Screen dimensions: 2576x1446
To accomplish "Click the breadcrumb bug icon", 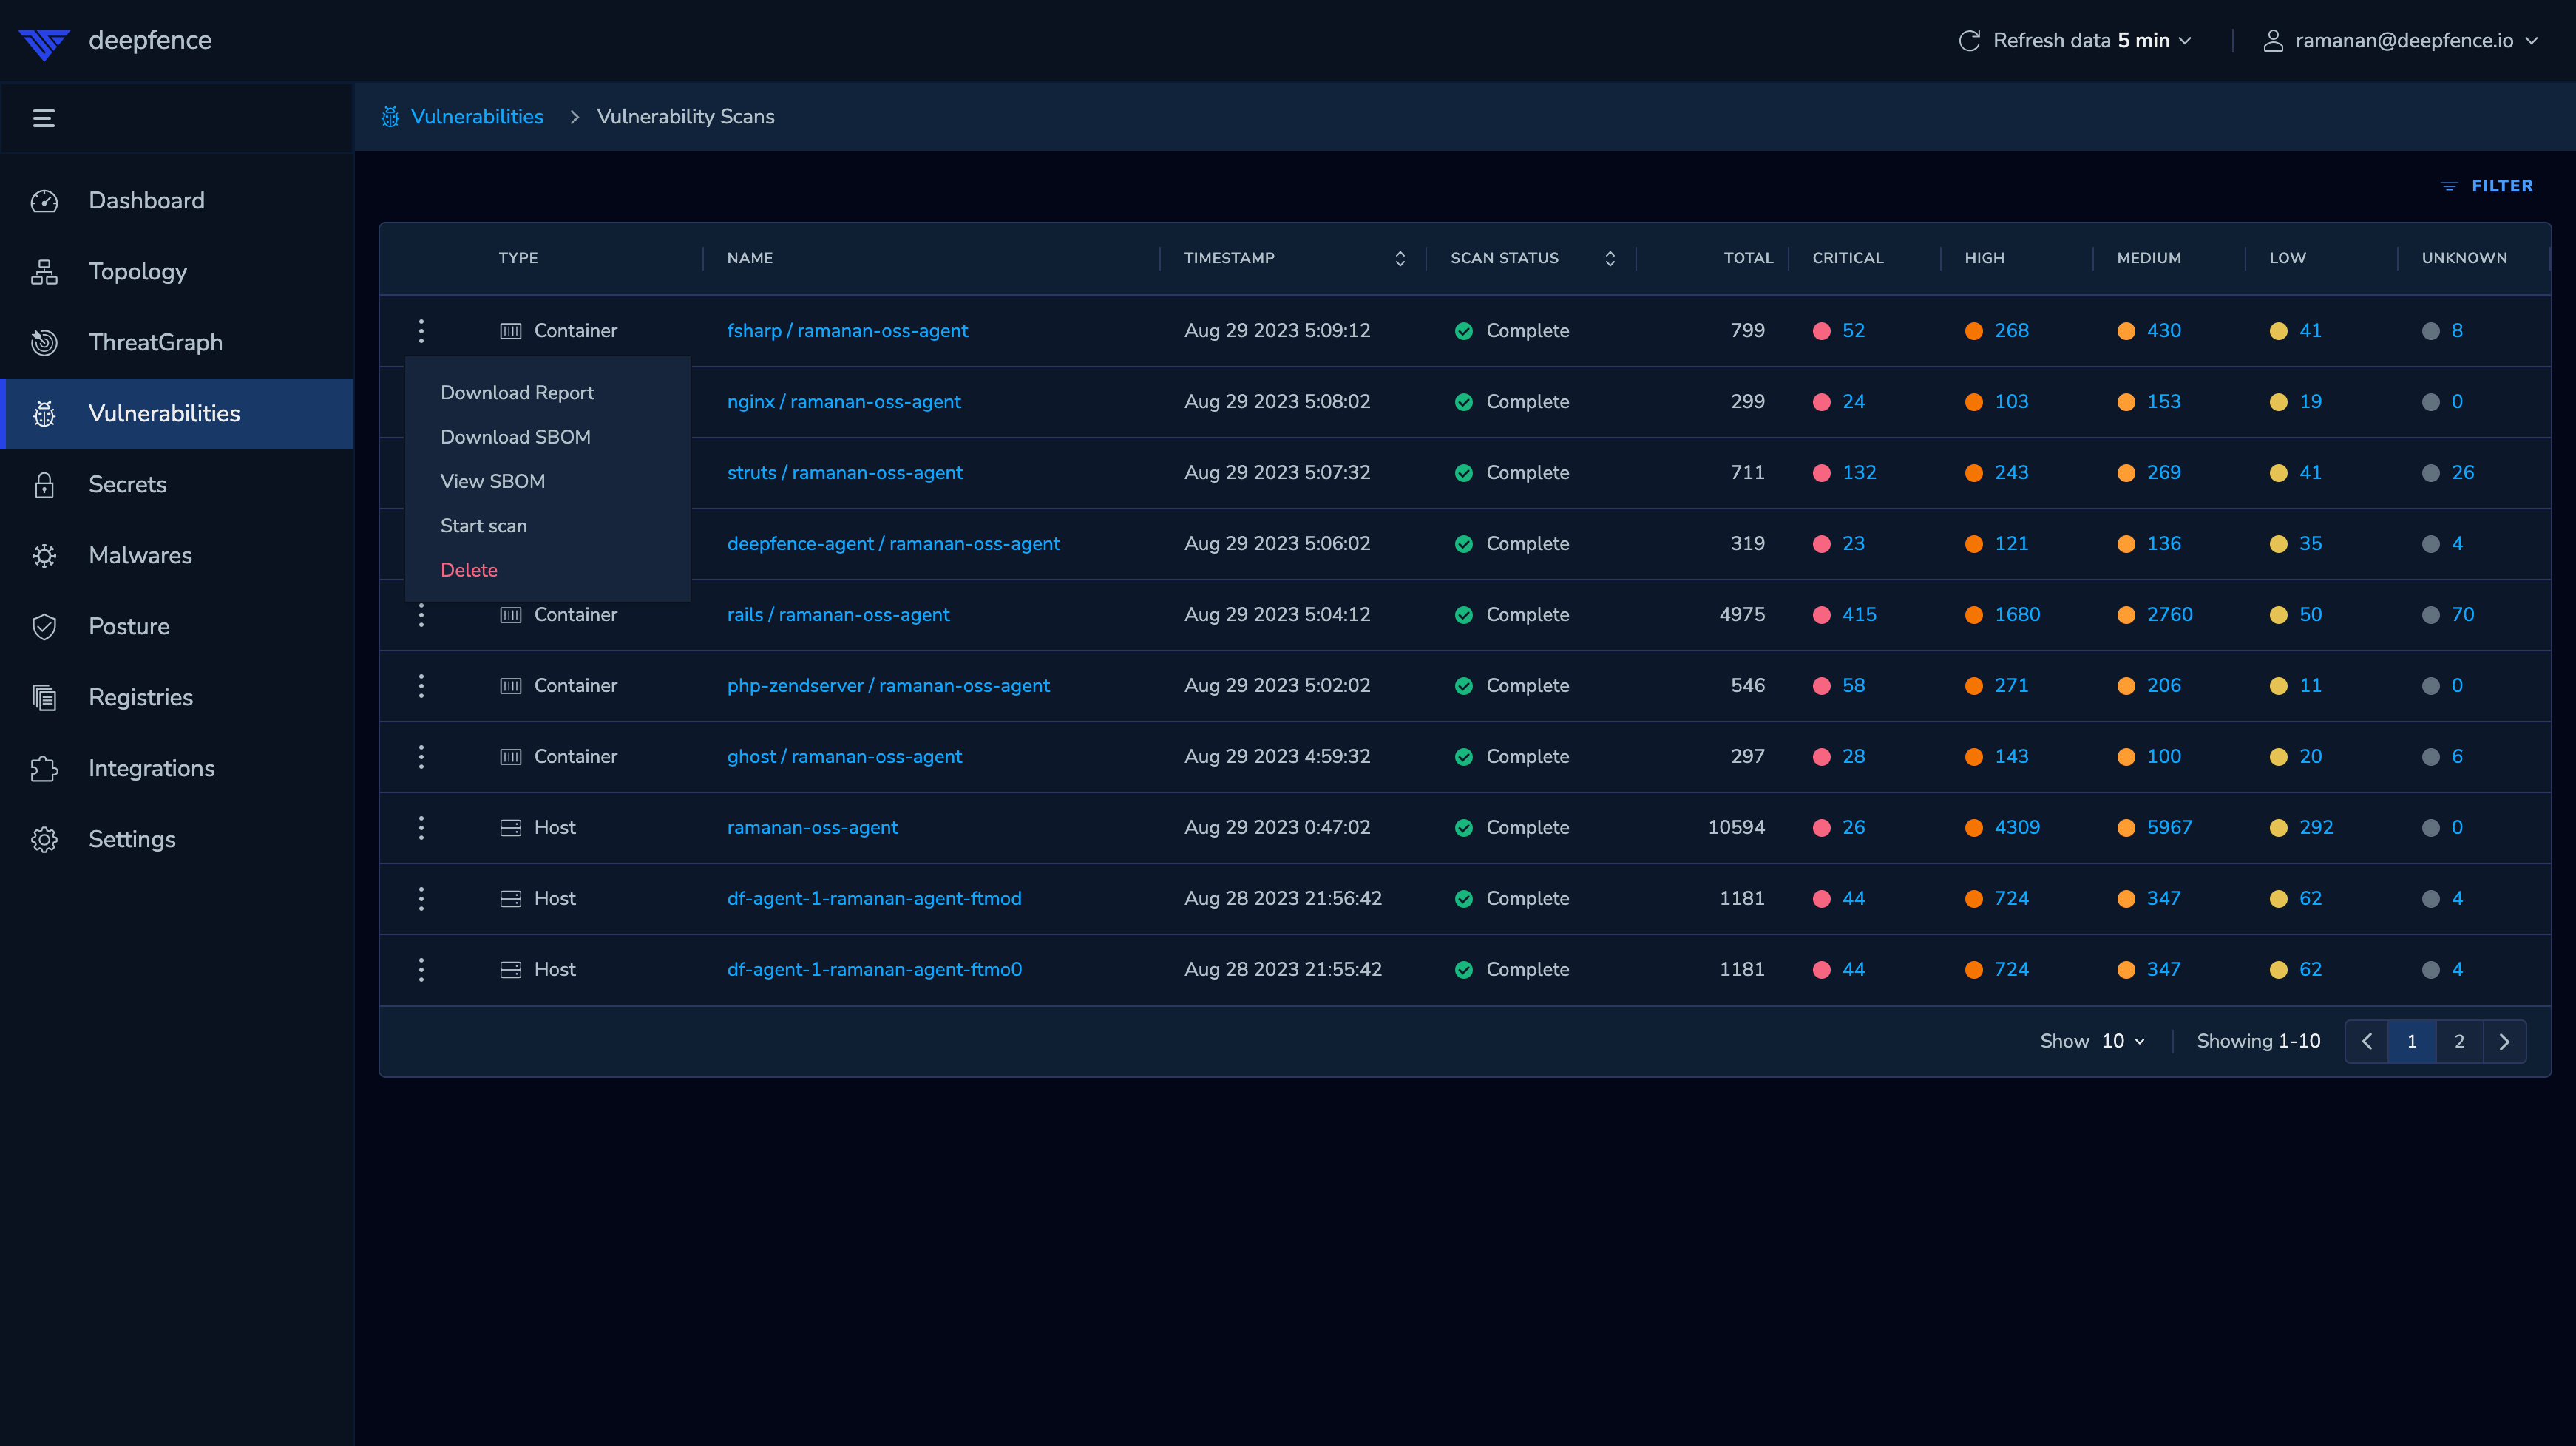I will click(x=390, y=117).
